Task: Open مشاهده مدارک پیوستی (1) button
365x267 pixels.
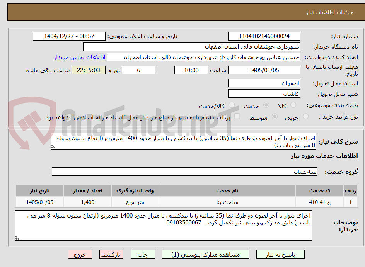Action: coord(205,255)
